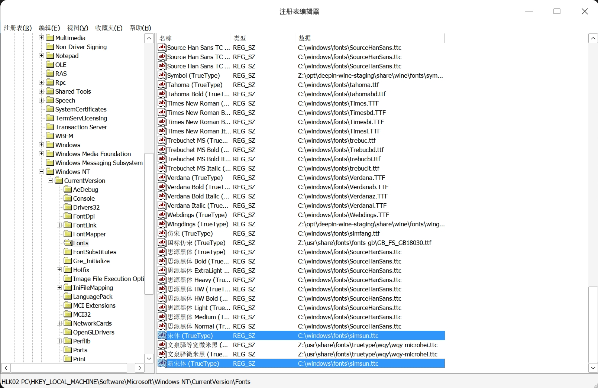Click tree panel scroll-down arrow
Viewport: 598px width, 388px height.
pos(149,359)
